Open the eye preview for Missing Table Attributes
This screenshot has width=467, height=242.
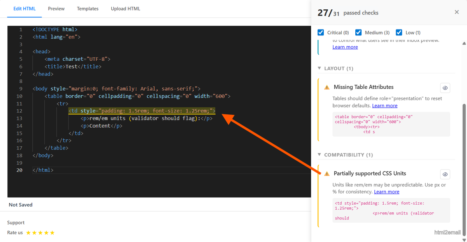445,88
